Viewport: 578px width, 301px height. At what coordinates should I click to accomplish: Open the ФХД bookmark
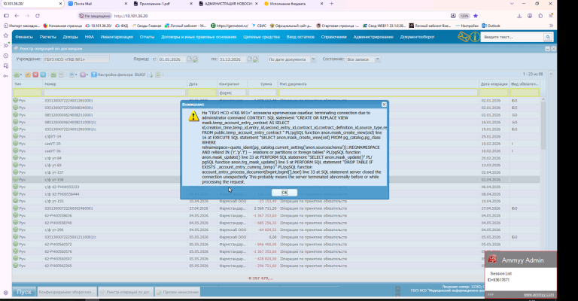coord(122,26)
